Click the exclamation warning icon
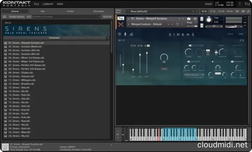252x152 pixels. [x=240, y=4]
